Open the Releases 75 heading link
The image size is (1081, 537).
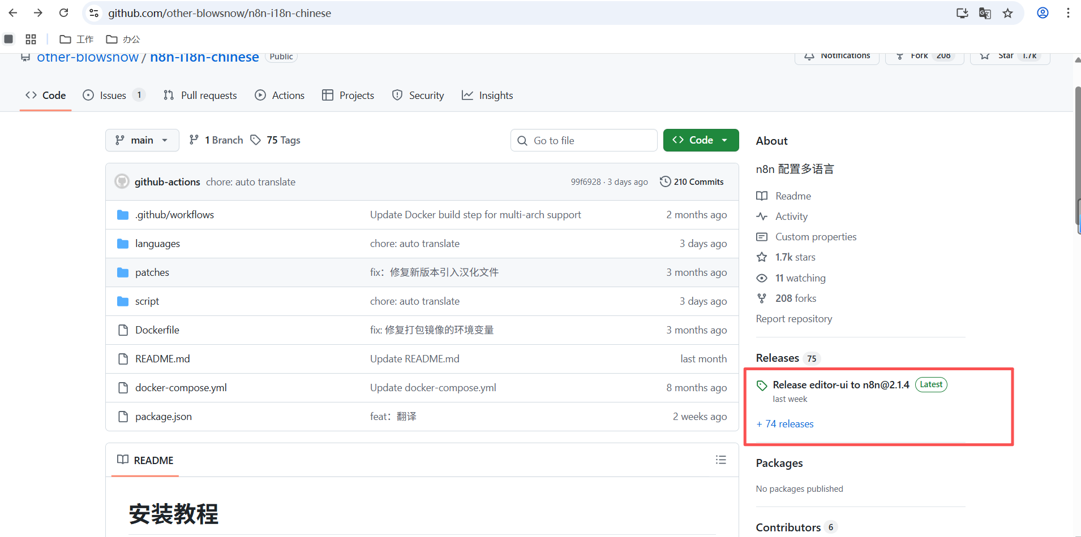pos(788,358)
